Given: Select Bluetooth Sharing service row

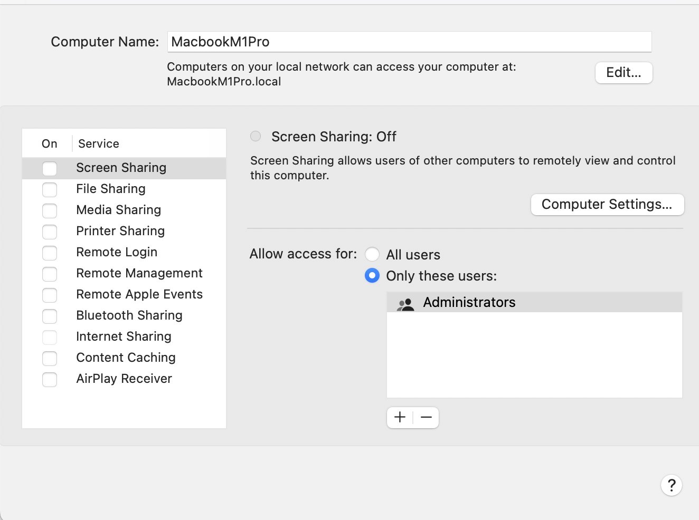Looking at the screenshot, I should [124, 315].
